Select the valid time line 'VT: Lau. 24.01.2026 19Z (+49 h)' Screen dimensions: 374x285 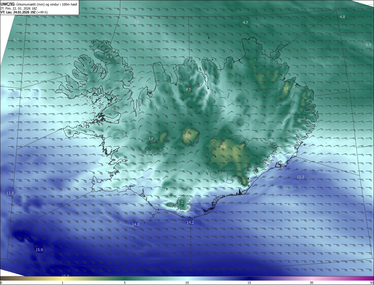pyautogui.click(x=24, y=12)
